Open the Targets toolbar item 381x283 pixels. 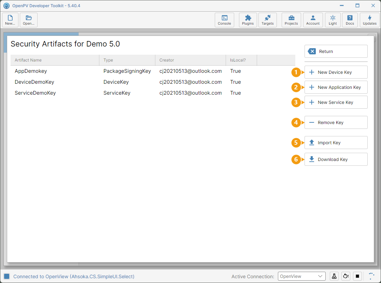pyautogui.click(x=268, y=20)
